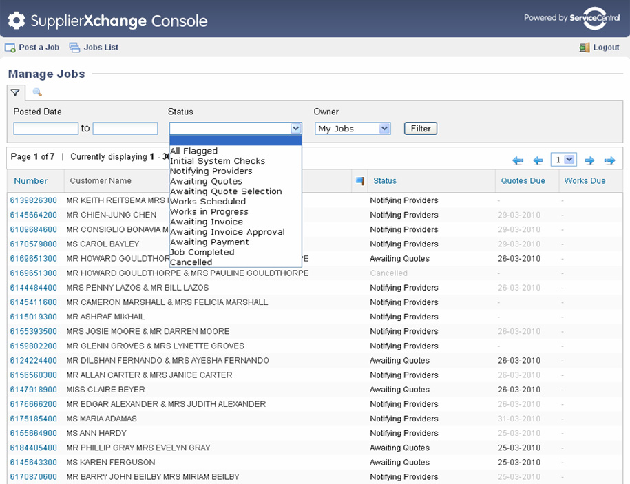Open the Jobs List icon

pyautogui.click(x=74, y=48)
